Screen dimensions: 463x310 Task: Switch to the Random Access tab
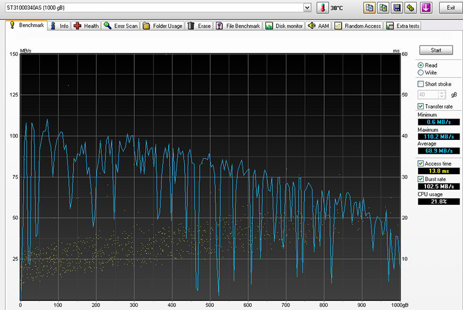(x=358, y=26)
